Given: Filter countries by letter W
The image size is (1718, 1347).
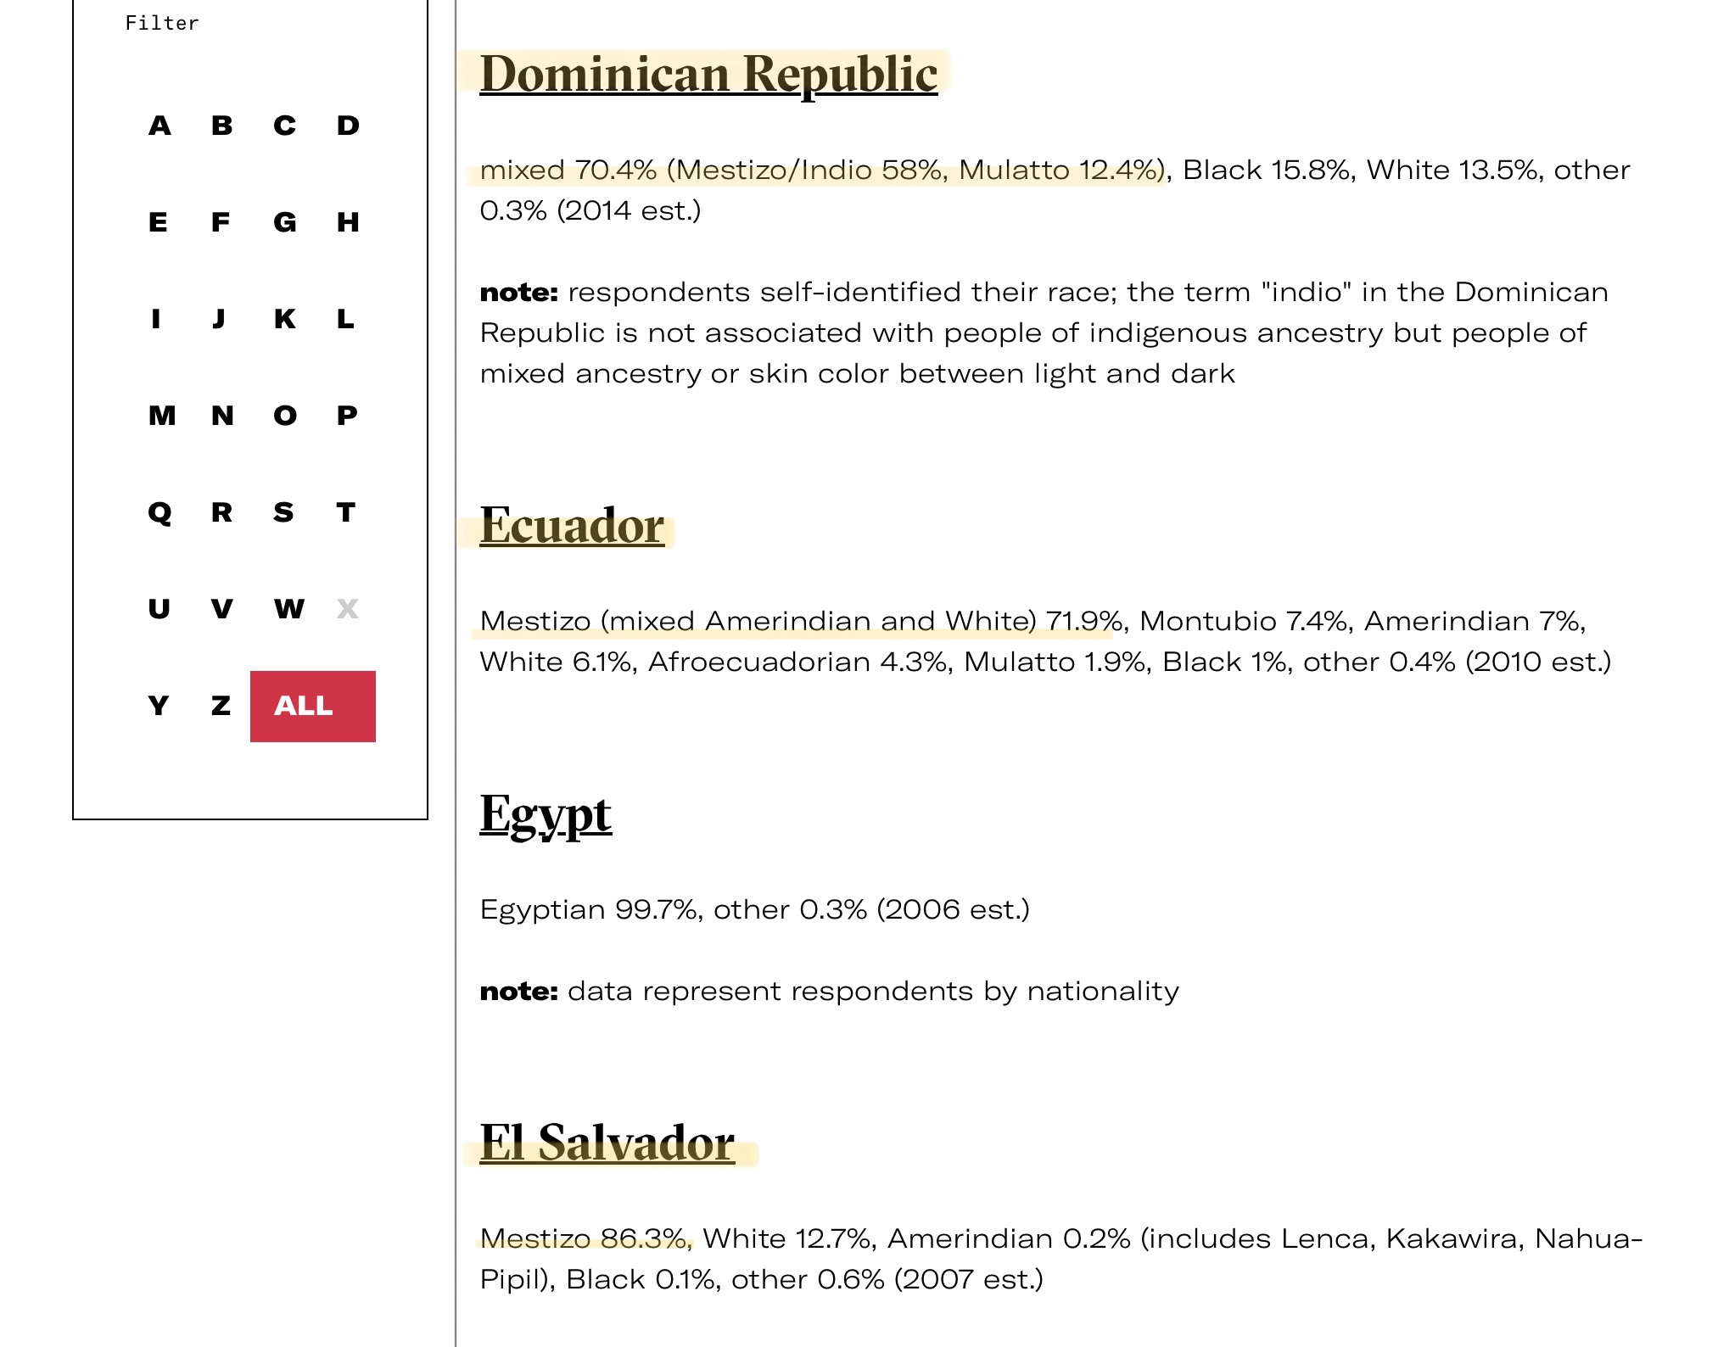Looking at the screenshot, I should (x=288, y=610).
